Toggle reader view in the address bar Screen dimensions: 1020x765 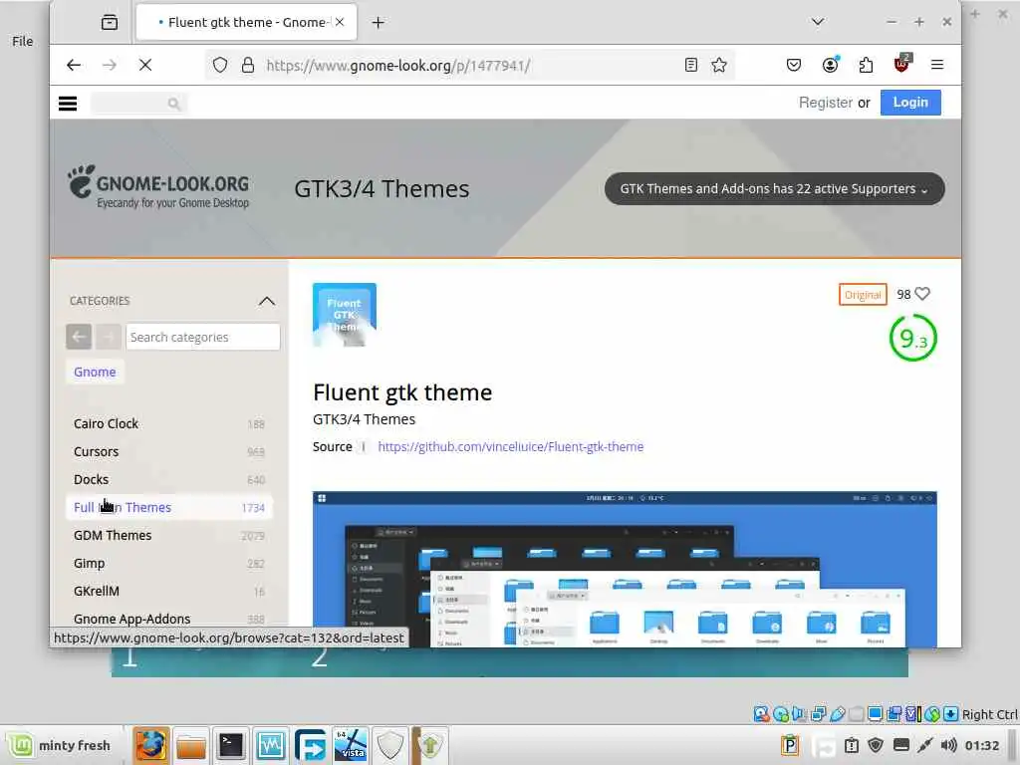(691, 65)
